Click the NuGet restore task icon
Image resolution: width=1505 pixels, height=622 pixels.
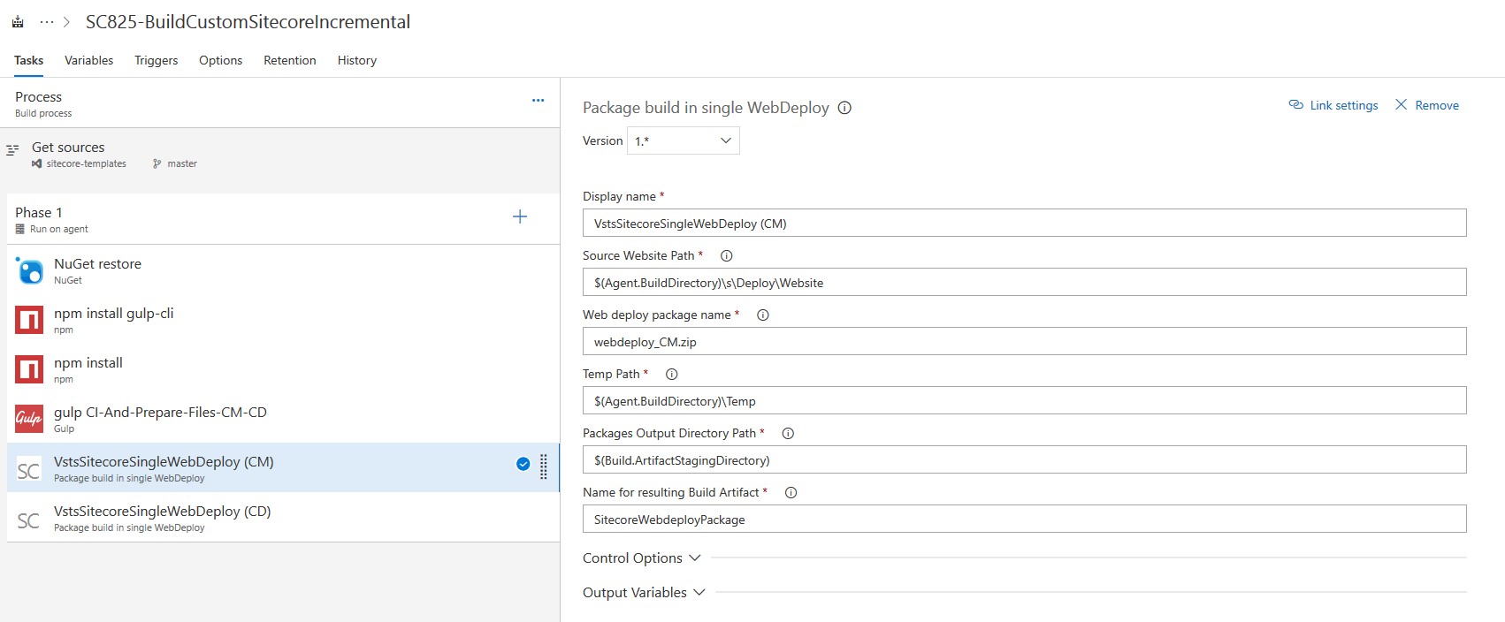pos(29,270)
